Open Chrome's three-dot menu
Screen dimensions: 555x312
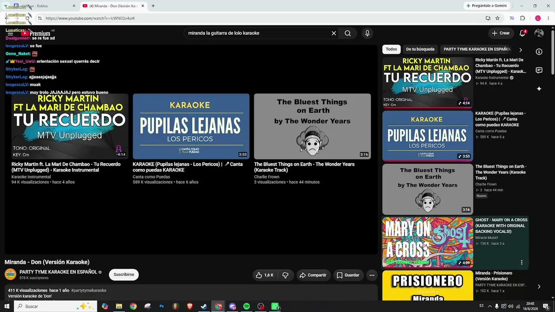(548, 18)
